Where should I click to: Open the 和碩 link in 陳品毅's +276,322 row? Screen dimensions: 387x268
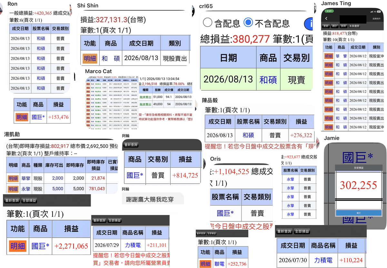(248, 135)
